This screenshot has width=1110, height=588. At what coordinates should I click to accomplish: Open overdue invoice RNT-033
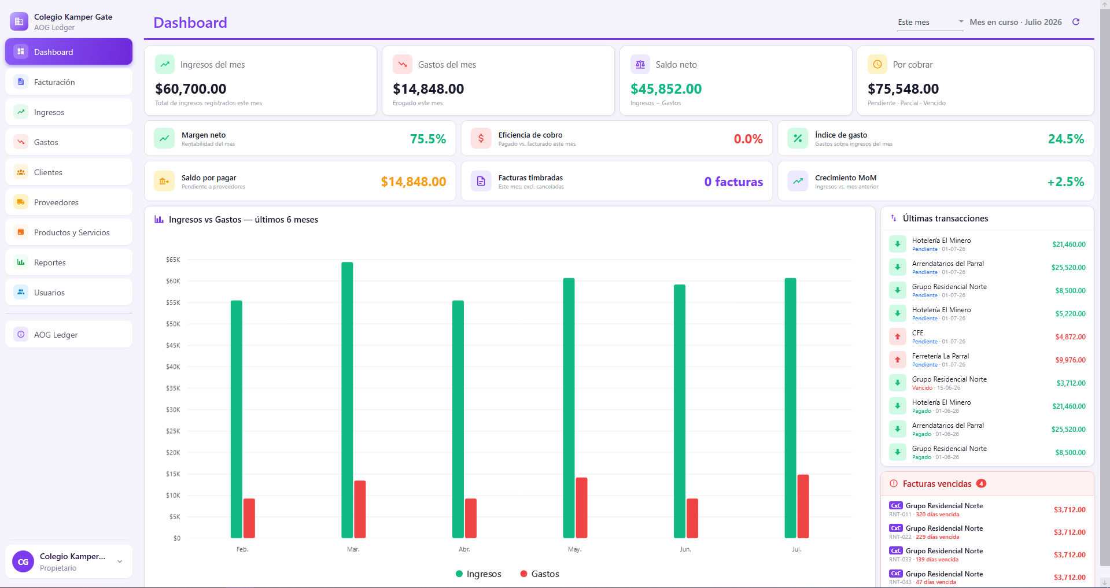tap(987, 554)
